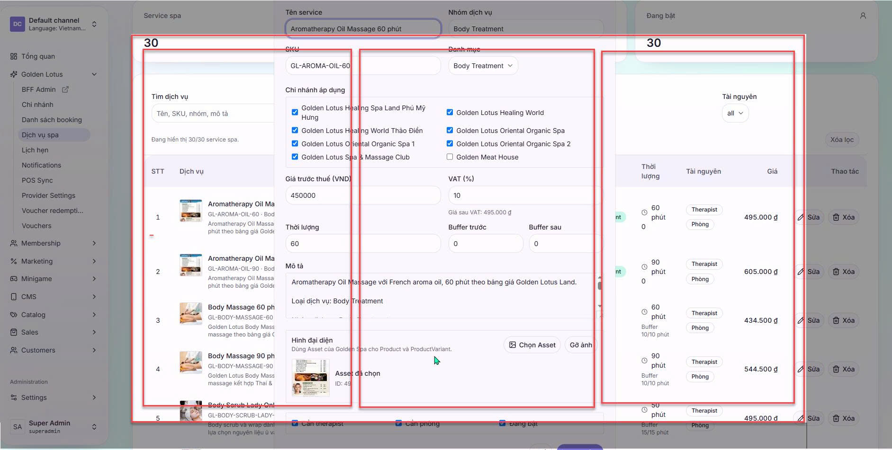Viewport: 892px width, 450px height.
Task: Expand the Customers sidebar section
Action: (x=54, y=350)
